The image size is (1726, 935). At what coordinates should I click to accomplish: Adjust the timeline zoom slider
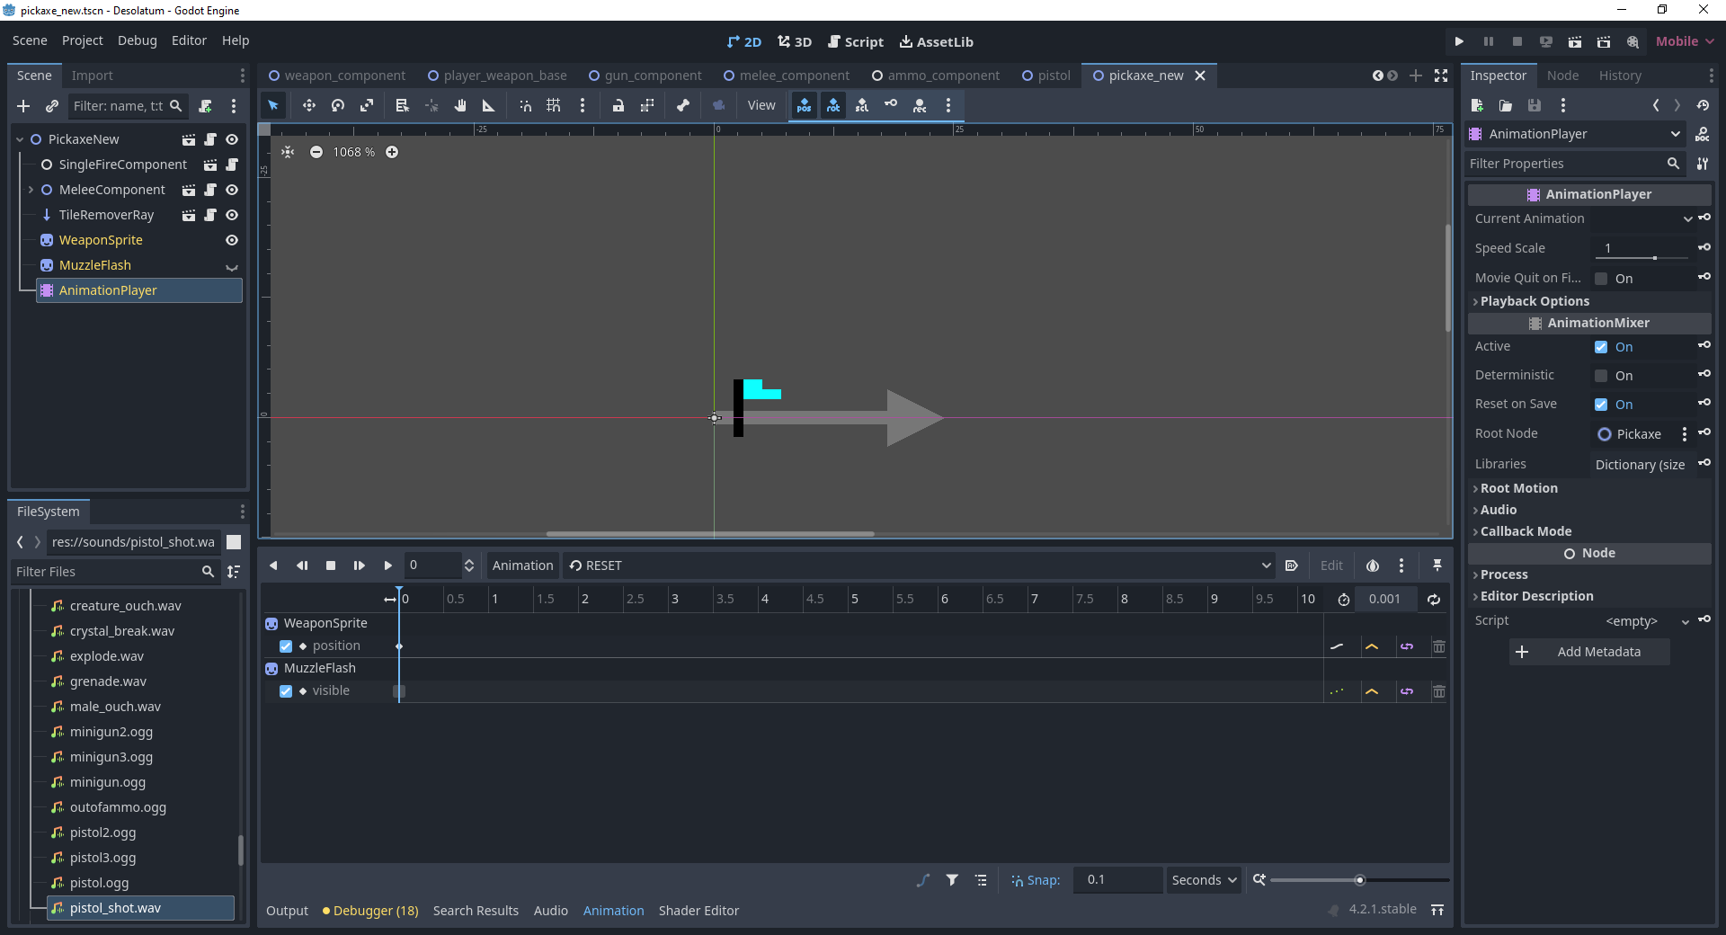coord(1360,879)
